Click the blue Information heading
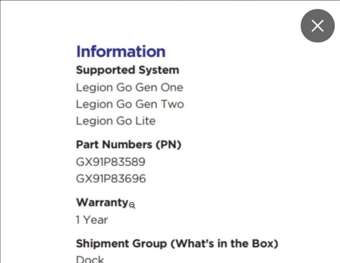 pos(121,51)
